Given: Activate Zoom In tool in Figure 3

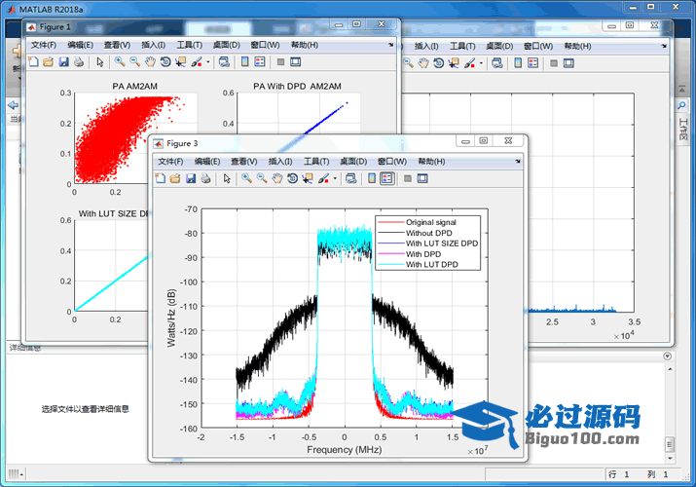Looking at the screenshot, I should [x=246, y=178].
